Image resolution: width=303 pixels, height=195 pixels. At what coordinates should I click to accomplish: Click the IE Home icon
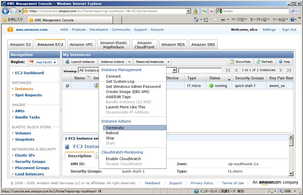point(196,19)
